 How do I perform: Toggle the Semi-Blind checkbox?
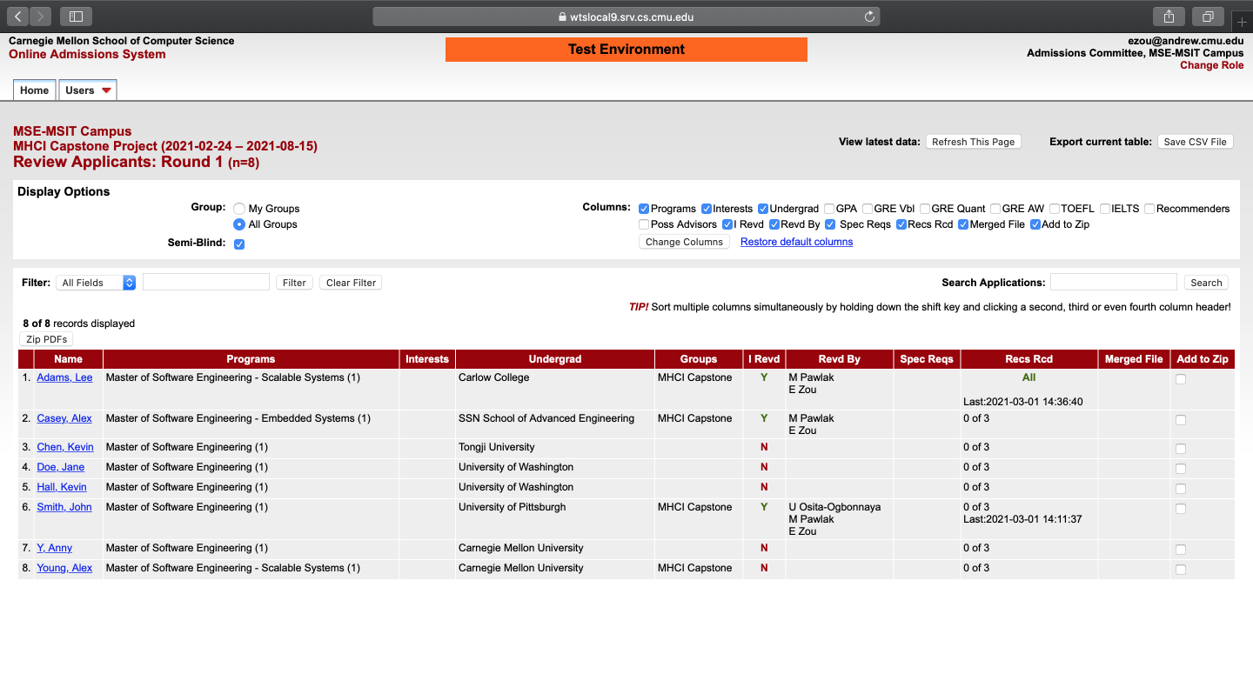pyautogui.click(x=239, y=244)
